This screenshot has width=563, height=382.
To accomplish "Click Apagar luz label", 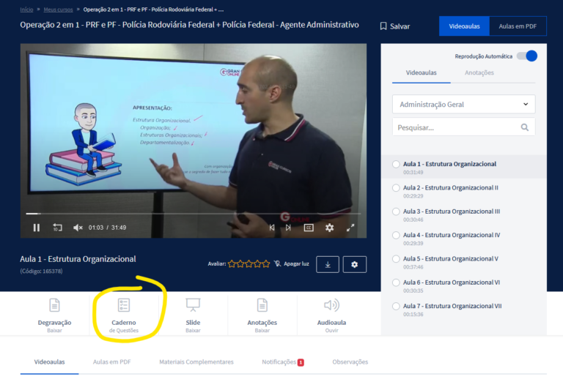I will 296,263.
